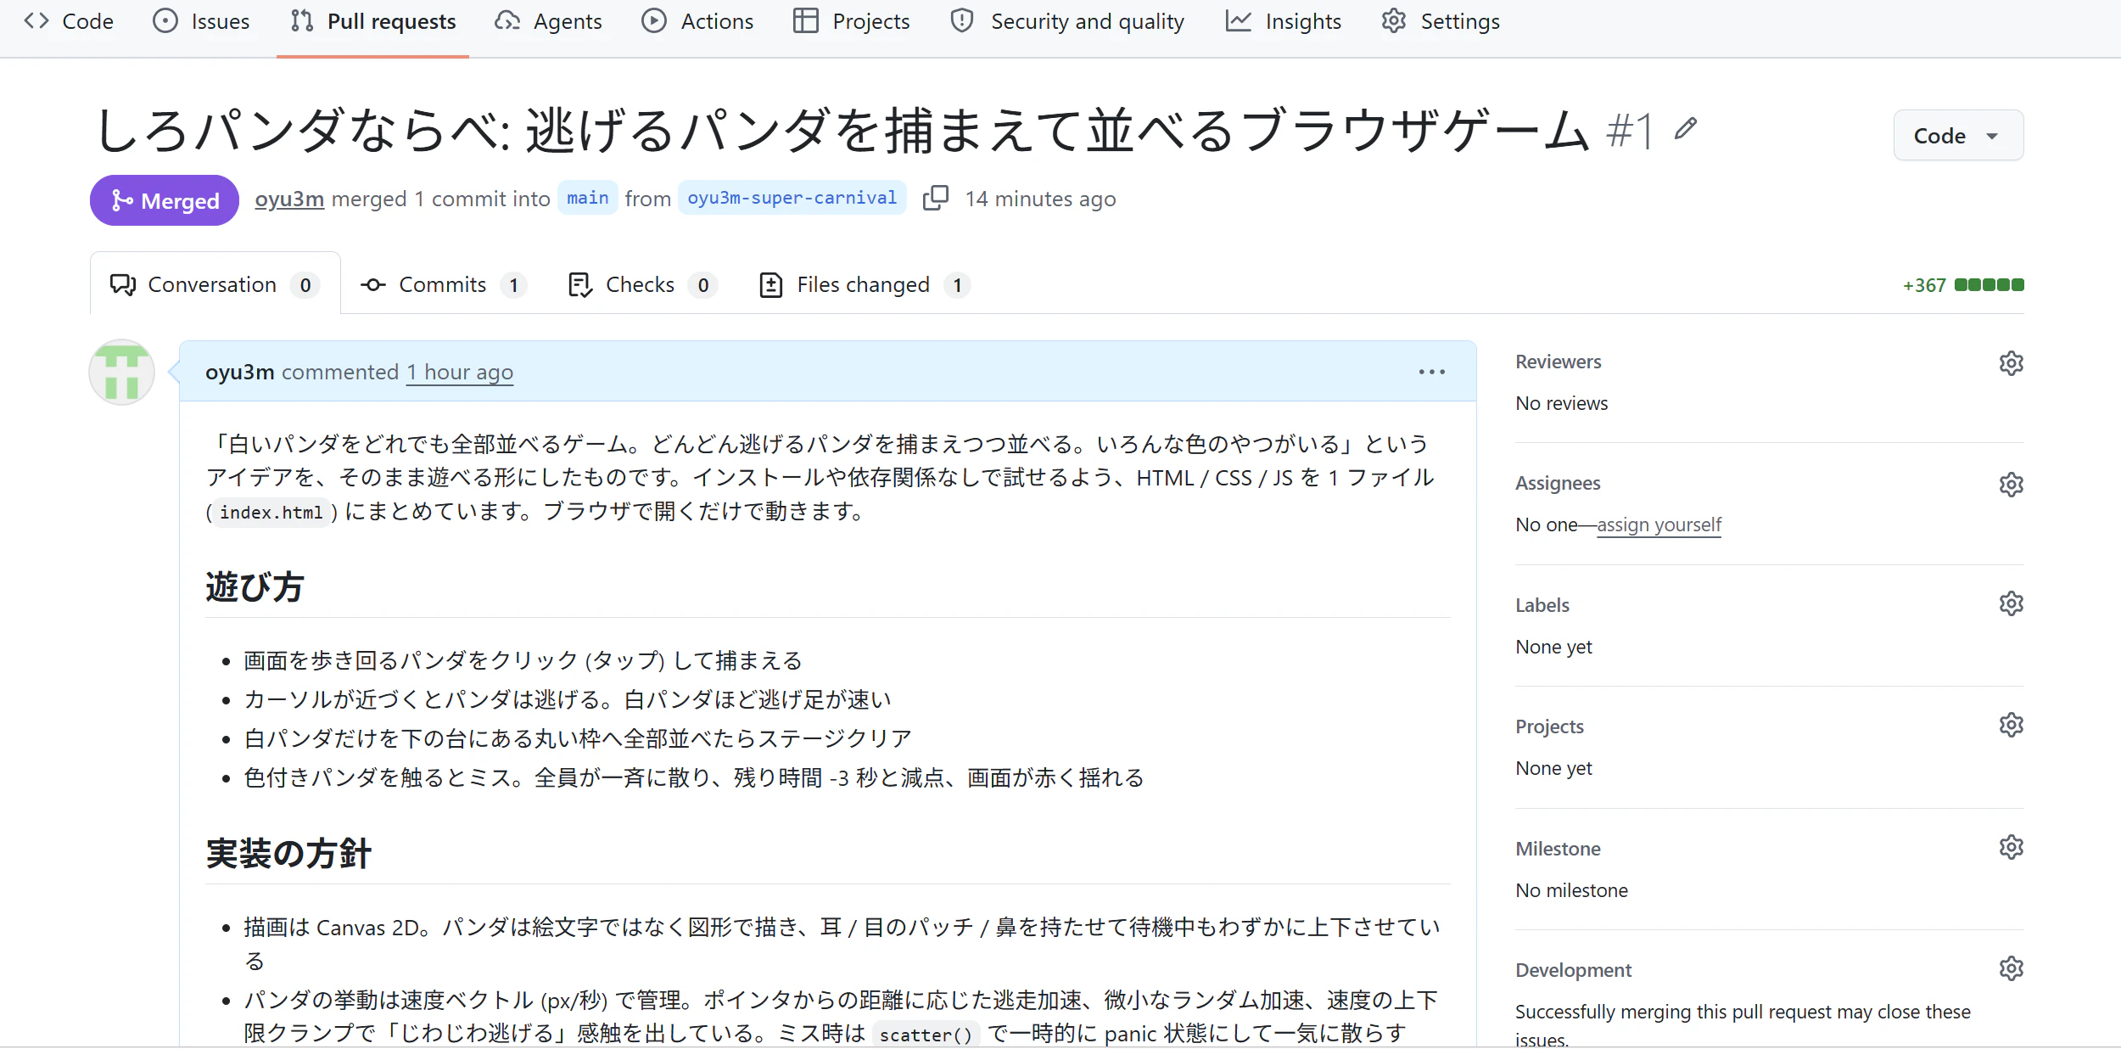Click the 遊び方 heading

(255, 586)
